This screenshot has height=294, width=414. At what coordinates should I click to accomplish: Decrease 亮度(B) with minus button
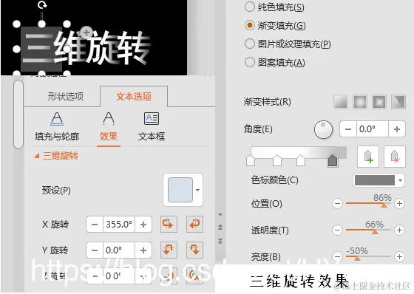337,256
